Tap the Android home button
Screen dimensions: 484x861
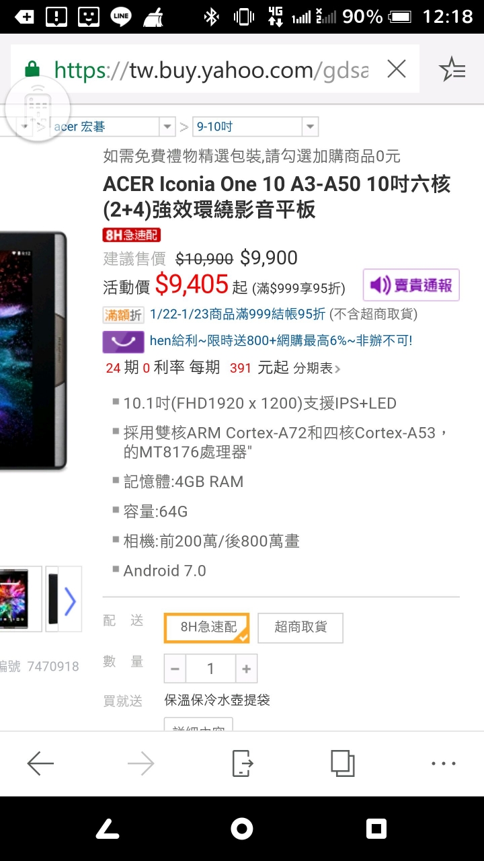point(242,829)
